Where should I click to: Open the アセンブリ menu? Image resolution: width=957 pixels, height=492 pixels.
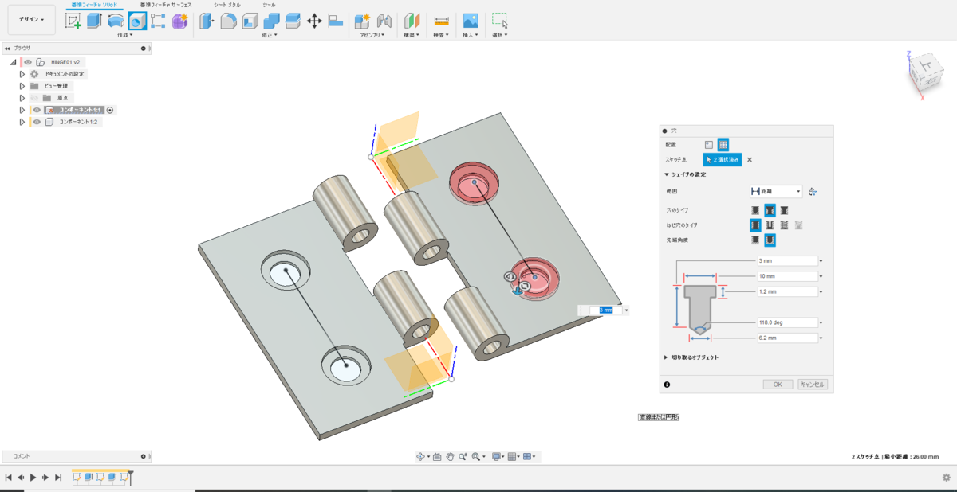pyautogui.click(x=372, y=35)
